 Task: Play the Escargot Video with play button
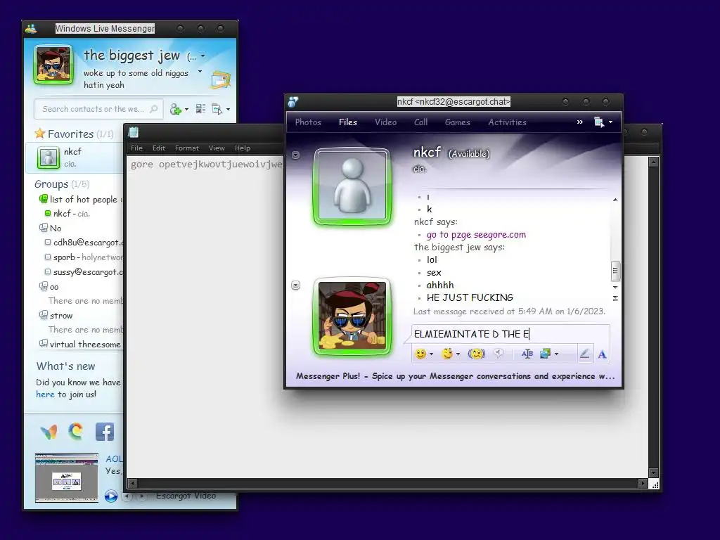(110, 496)
